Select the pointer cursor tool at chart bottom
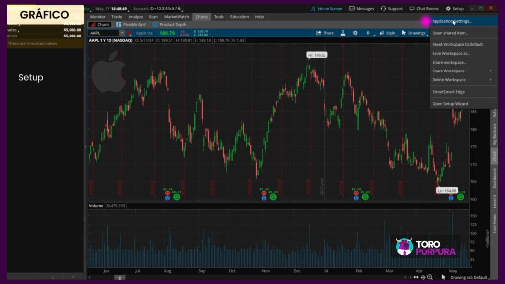The height and width of the screenshot is (284, 505). pos(443,277)
